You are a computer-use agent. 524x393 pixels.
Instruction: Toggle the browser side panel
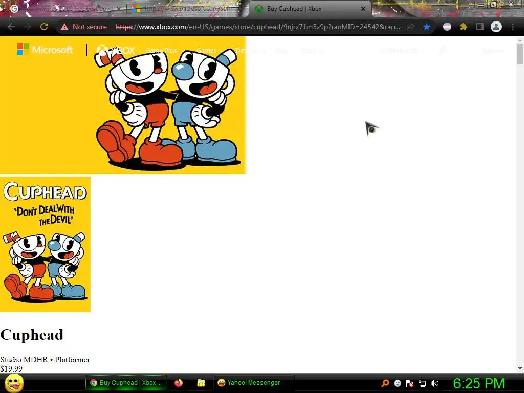pyautogui.click(x=479, y=27)
